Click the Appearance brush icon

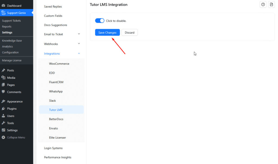pos(4,101)
